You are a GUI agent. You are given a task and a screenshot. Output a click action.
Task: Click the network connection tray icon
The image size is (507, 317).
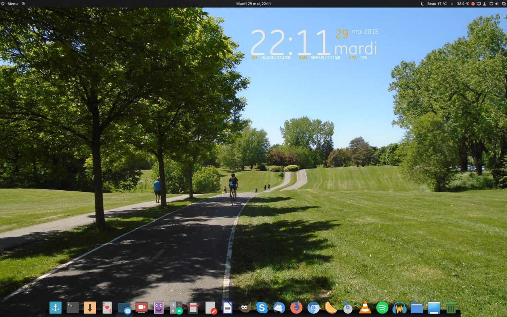click(492, 4)
